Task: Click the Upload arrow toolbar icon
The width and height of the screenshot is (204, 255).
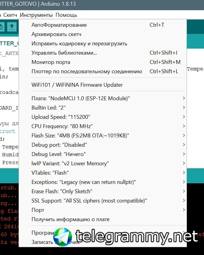Action: click(x=12, y=27)
